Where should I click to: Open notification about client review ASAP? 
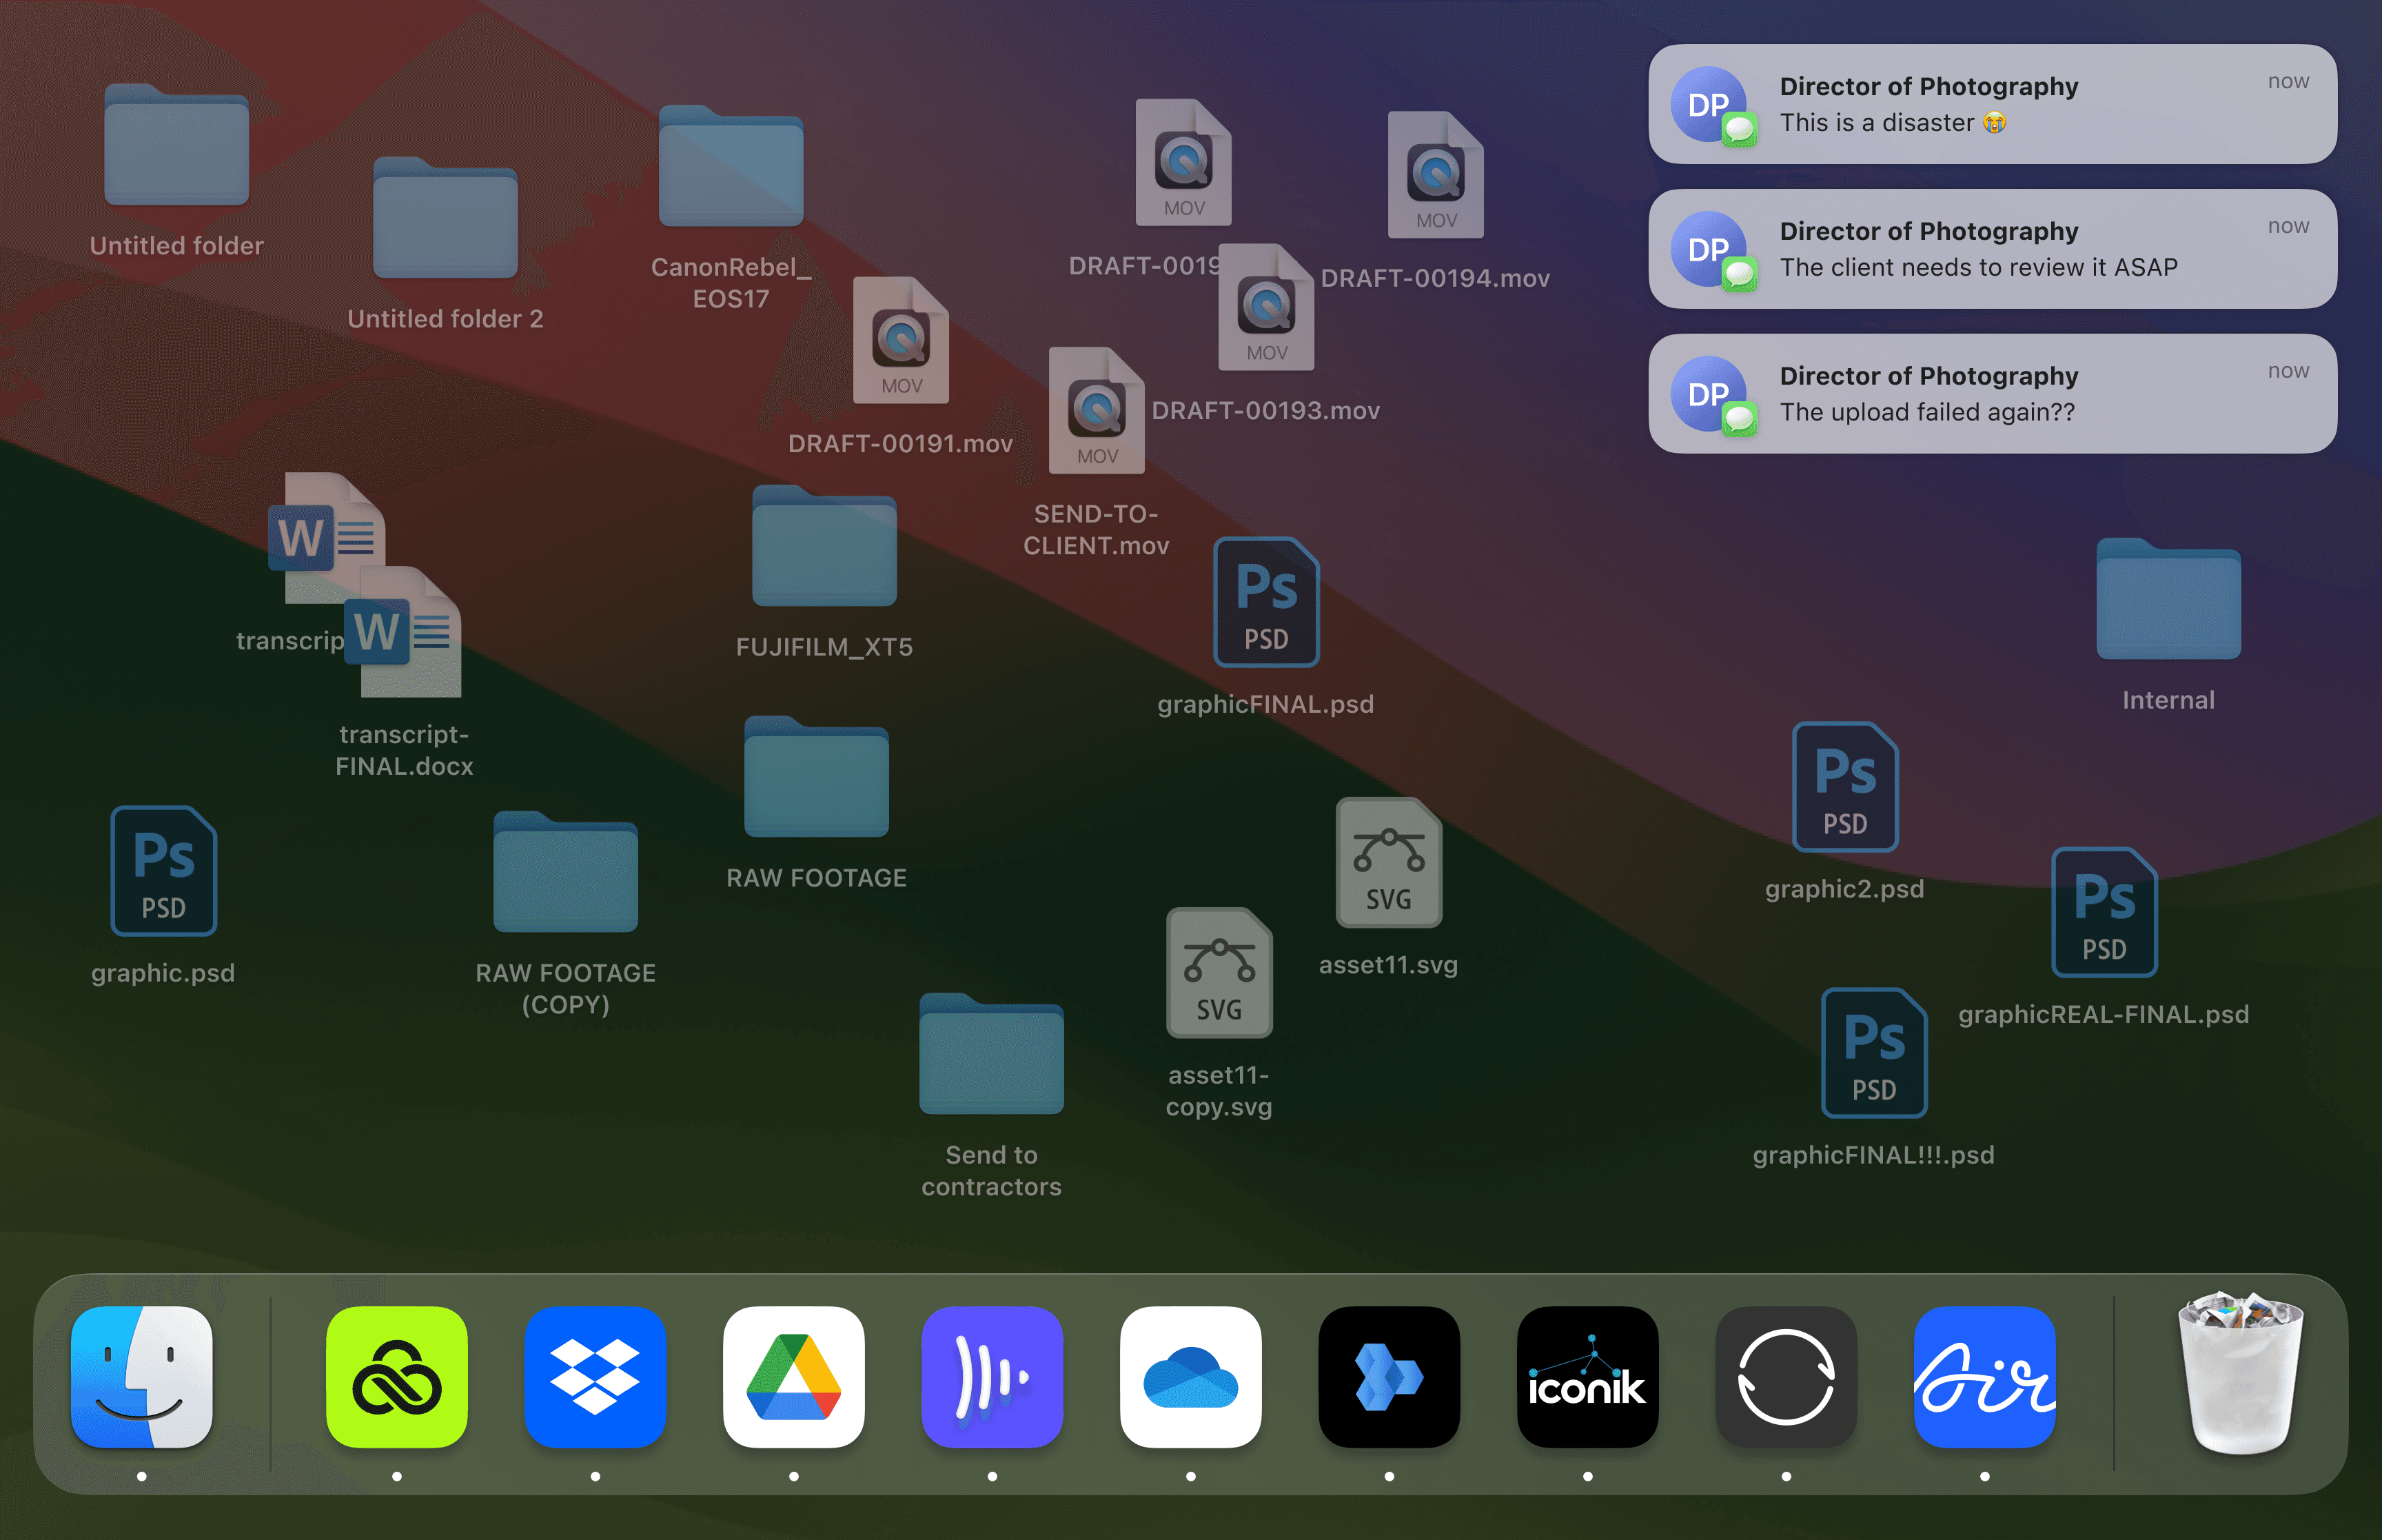click(x=1991, y=249)
